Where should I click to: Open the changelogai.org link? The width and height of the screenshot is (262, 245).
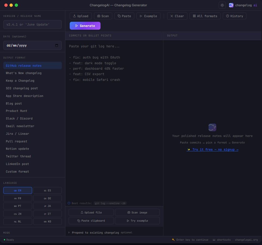246,240
